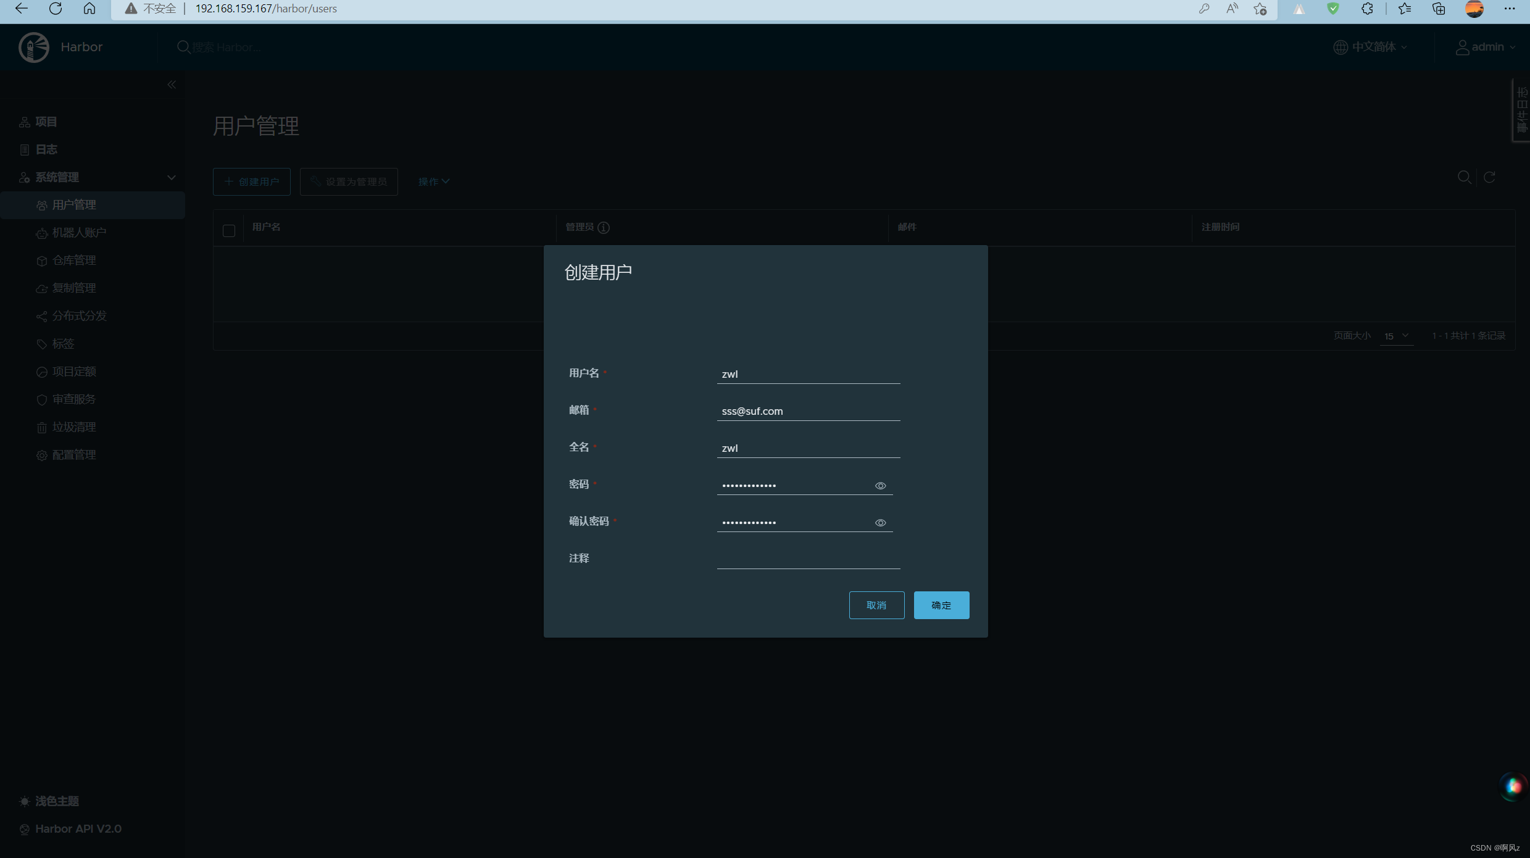The height and width of the screenshot is (858, 1530).
Task: Show password with 密码 eye icon
Action: [x=881, y=486]
